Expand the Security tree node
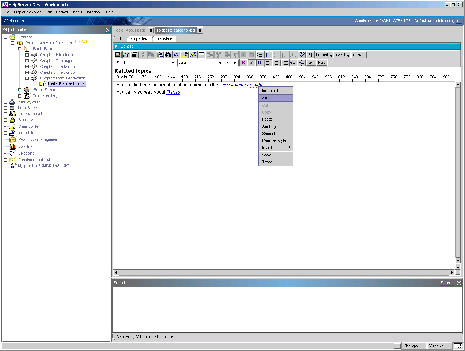The width and height of the screenshot is (465, 351). [x=5, y=120]
